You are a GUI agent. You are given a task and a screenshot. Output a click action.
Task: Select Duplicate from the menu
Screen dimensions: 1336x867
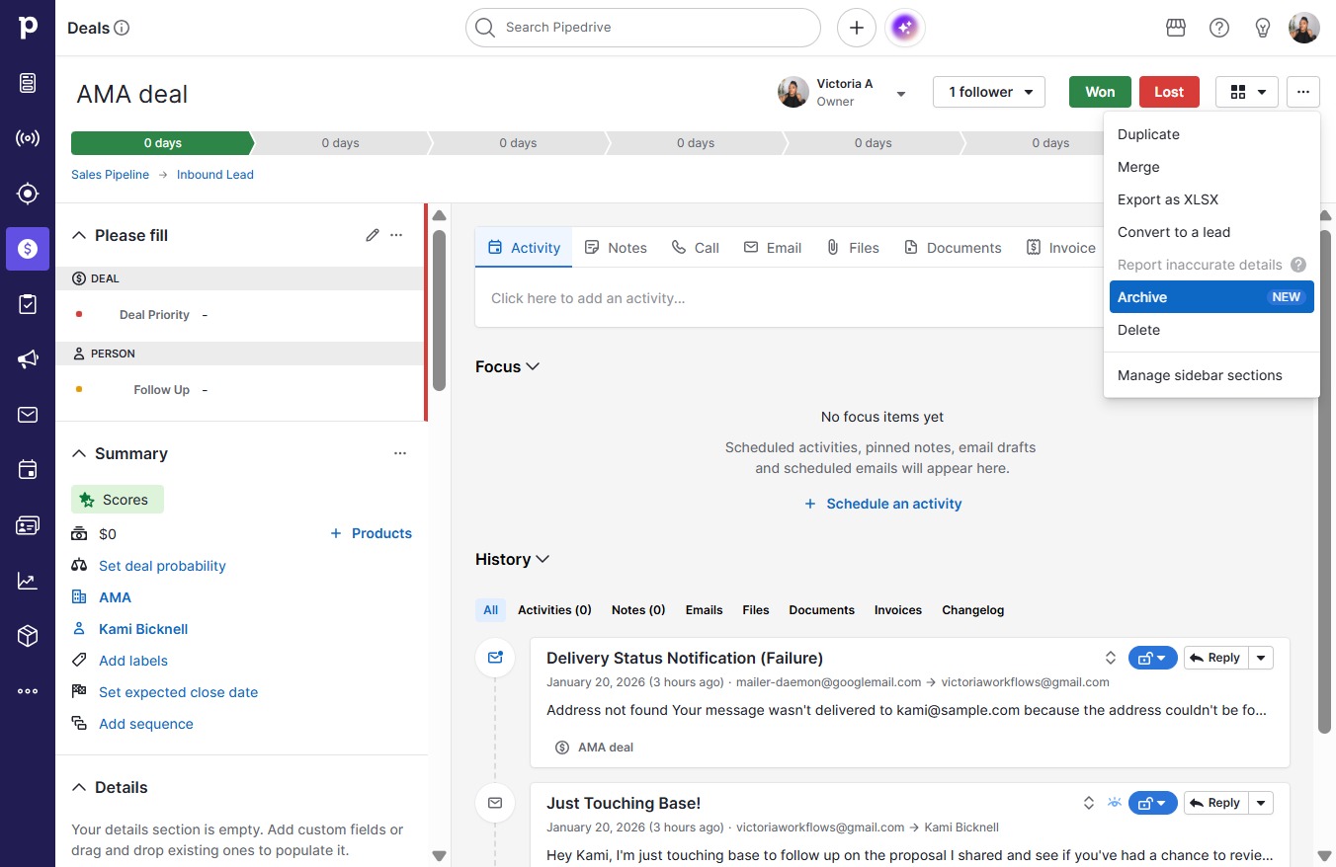click(1211, 134)
